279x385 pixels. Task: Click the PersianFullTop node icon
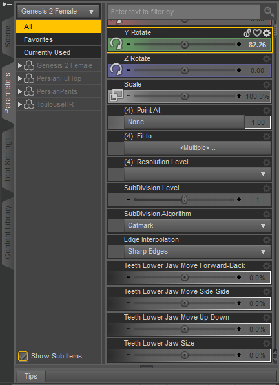tap(29, 78)
